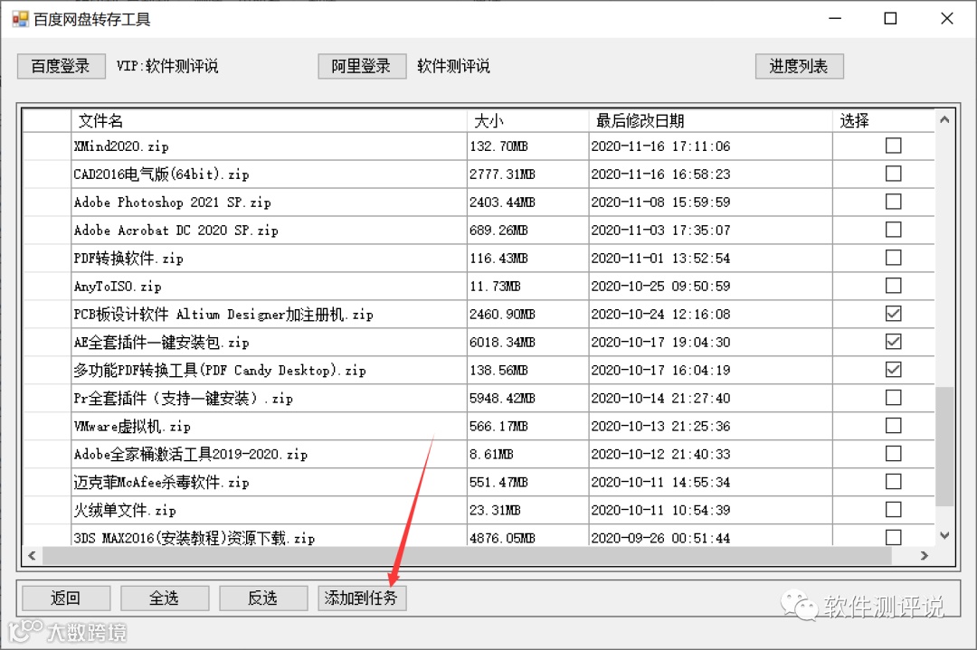Select the 火绒单文件.zip file name

[x=125, y=511]
